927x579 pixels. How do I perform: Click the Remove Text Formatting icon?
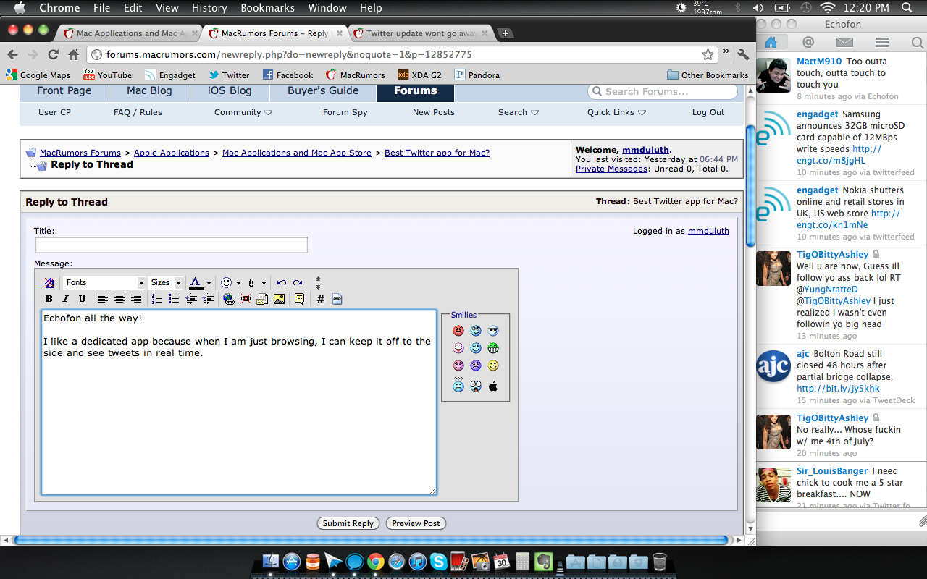(49, 282)
